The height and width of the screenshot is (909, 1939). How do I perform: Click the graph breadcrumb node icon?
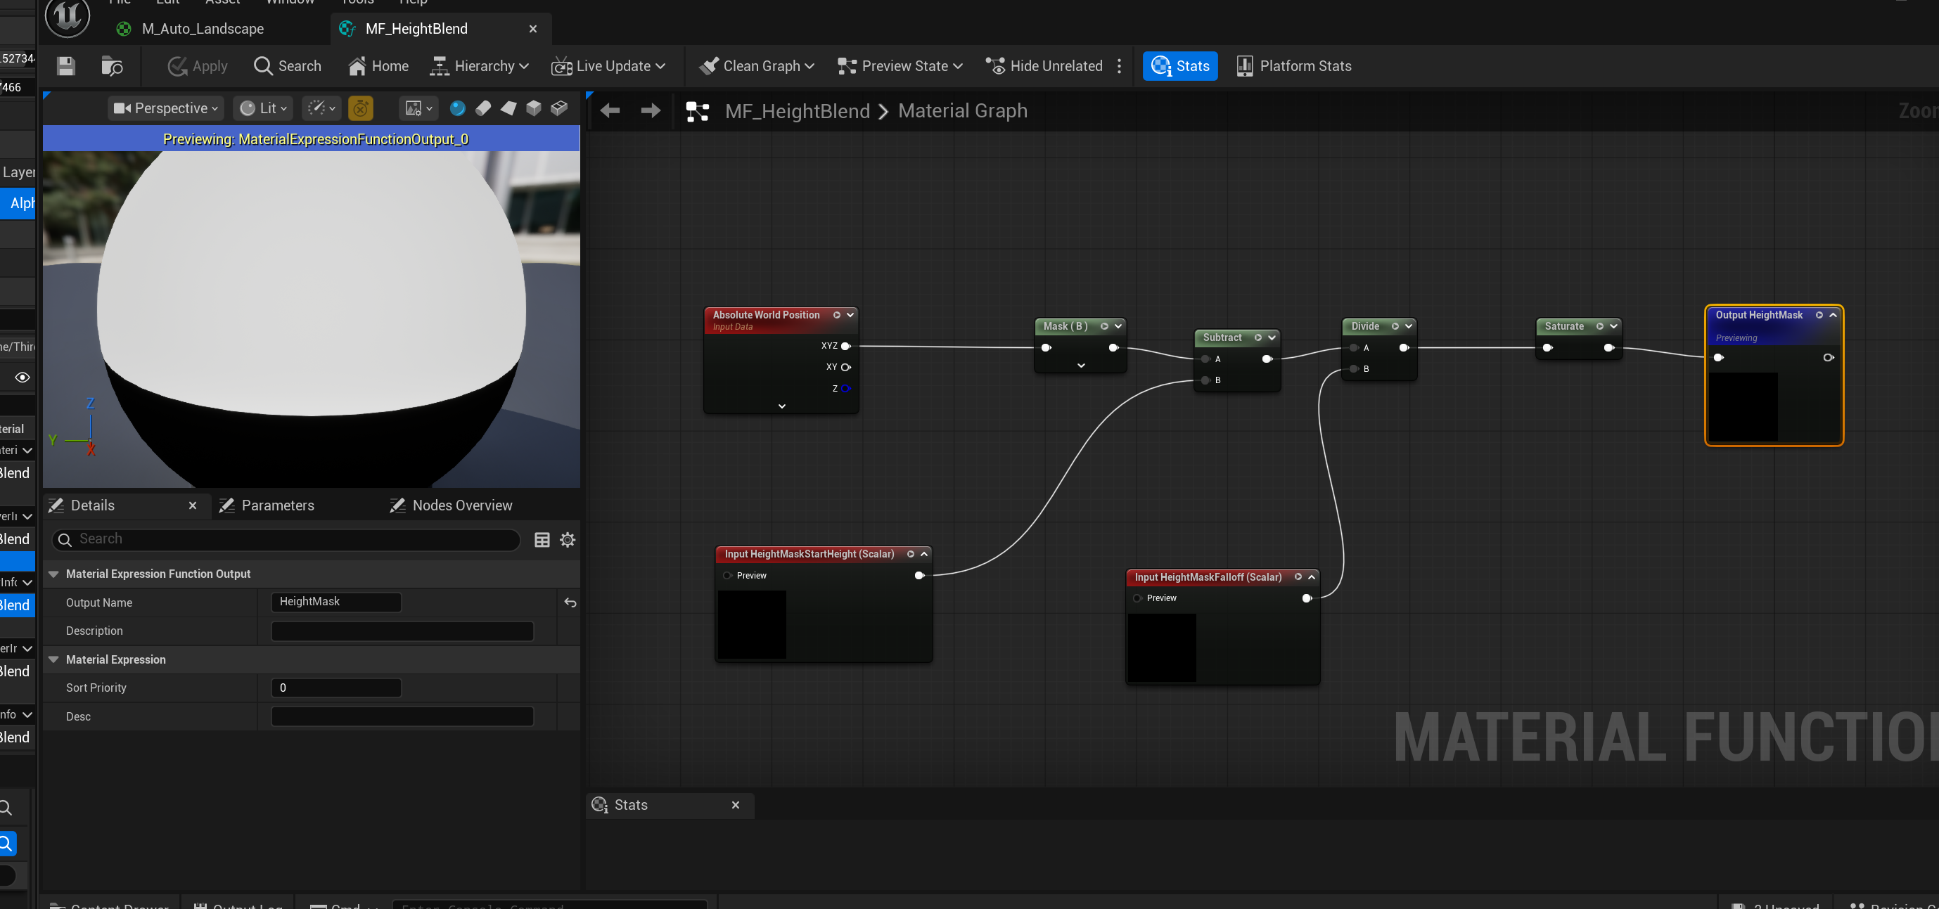point(698,111)
